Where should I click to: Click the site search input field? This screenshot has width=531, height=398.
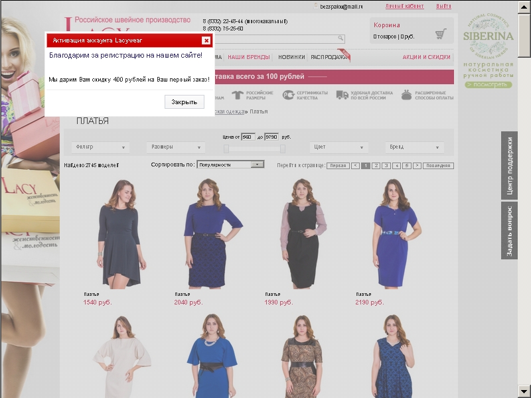point(276,38)
